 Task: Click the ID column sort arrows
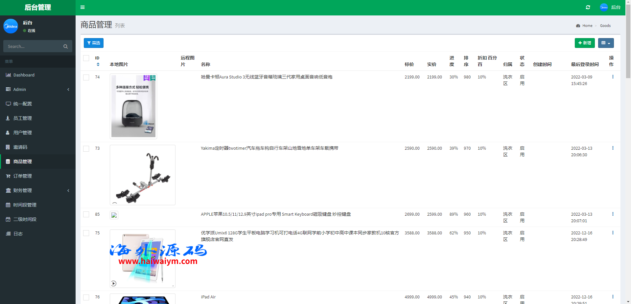tap(98, 65)
